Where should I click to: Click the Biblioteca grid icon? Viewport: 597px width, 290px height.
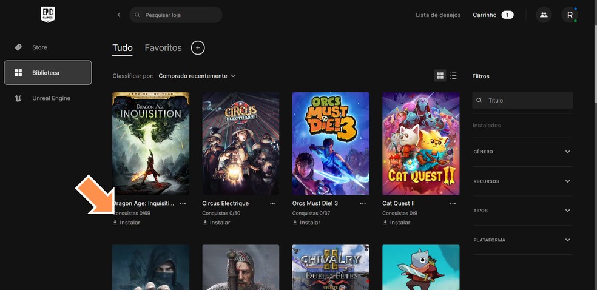pos(18,72)
